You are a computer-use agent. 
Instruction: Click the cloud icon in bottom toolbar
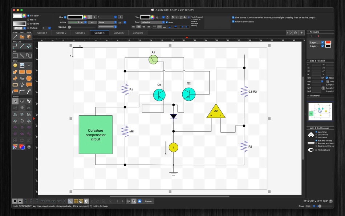[x=139, y=201]
